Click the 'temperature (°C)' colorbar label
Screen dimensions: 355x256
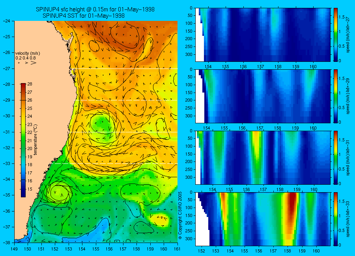click(x=35, y=140)
